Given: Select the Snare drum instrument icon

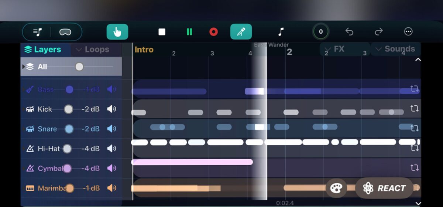Looking at the screenshot, I should coord(30,129).
